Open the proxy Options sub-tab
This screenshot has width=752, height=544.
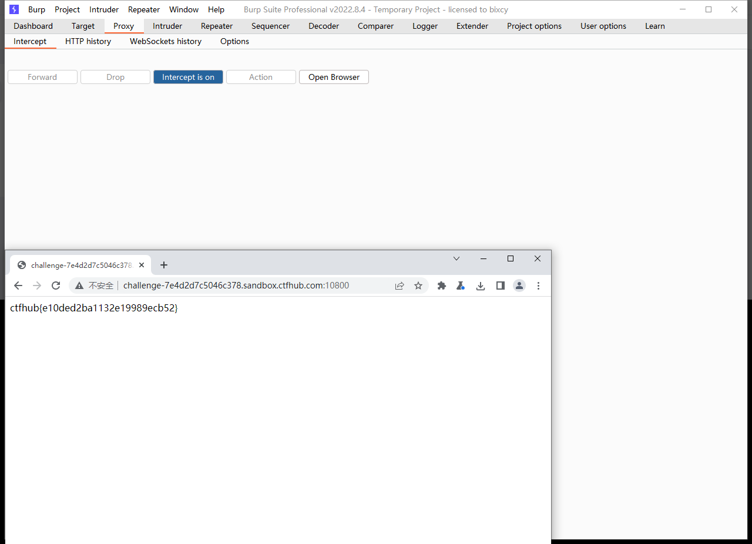coord(235,41)
